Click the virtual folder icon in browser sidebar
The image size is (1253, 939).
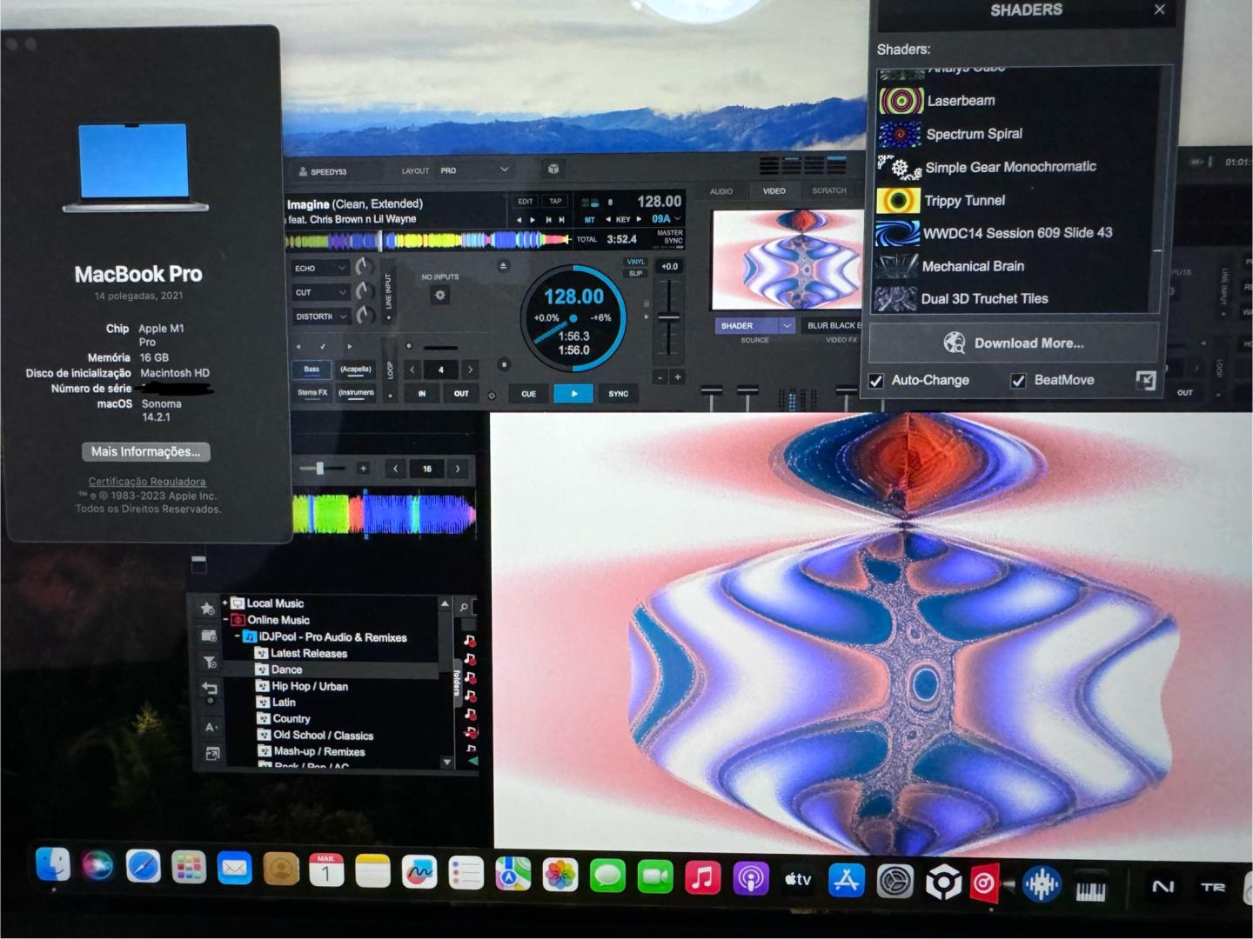pyautogui.click(x=209, y=636)
